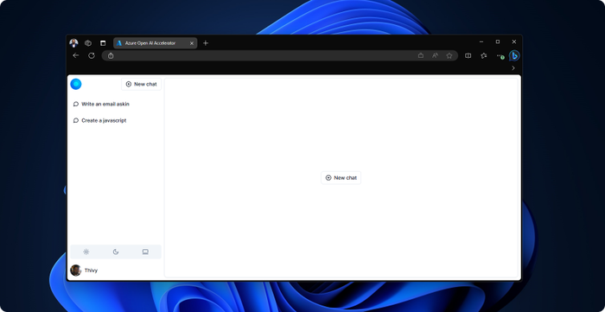This screenshot has height=312, width=605.
Task: Switch to light theme sun icon
Action: (x=86, y=252)
